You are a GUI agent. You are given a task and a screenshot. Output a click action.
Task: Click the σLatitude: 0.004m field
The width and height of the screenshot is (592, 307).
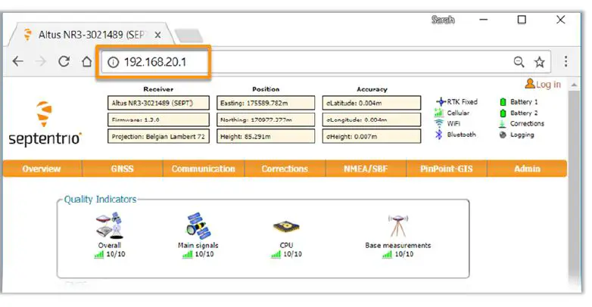click(372, 103)
